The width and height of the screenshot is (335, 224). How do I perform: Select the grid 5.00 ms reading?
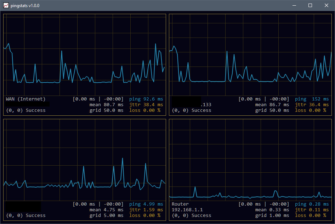(106, 215)
